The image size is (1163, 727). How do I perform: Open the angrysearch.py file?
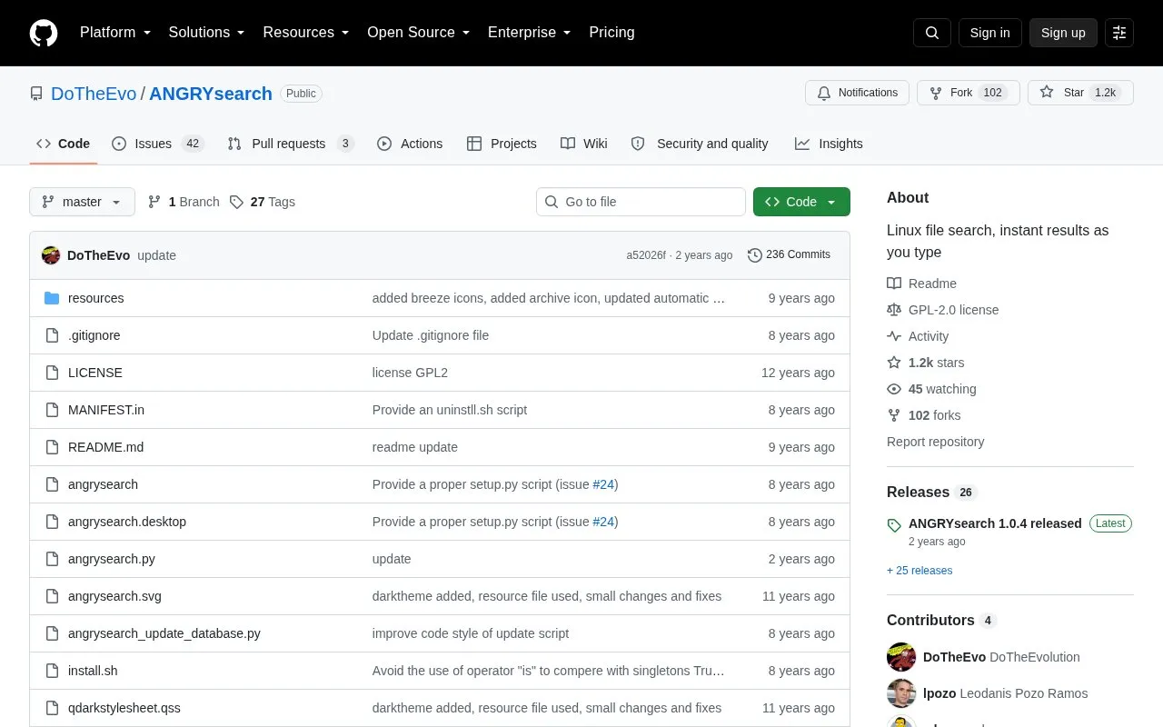click(112, 559)
